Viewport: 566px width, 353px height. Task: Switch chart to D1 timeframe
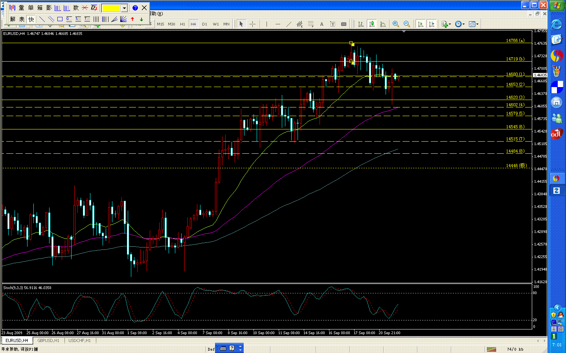(204, 24)
